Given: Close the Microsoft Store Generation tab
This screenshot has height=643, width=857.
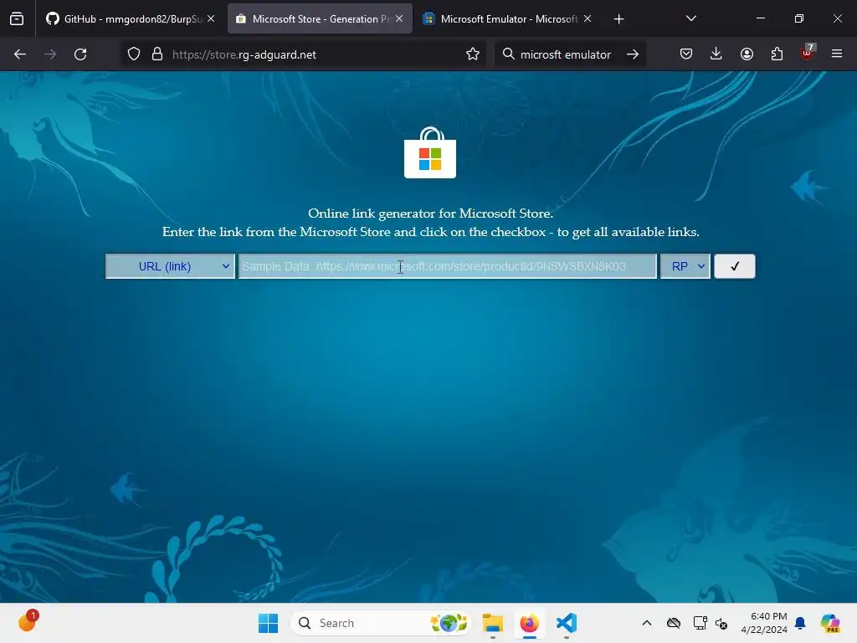Looking at the screenshot, I should pyautogui.click(x=399, y=18).
